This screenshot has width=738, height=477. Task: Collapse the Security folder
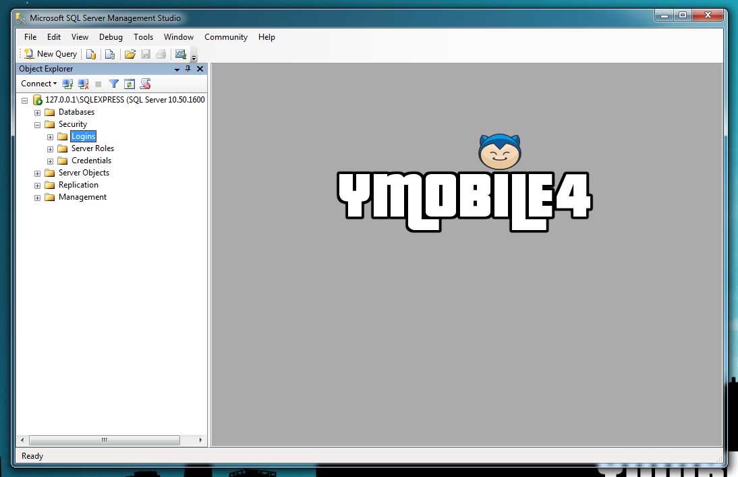[x=37, y=125]
